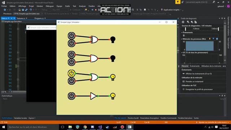Click the Quick Launch search field
231x130 pixels.
198,2
